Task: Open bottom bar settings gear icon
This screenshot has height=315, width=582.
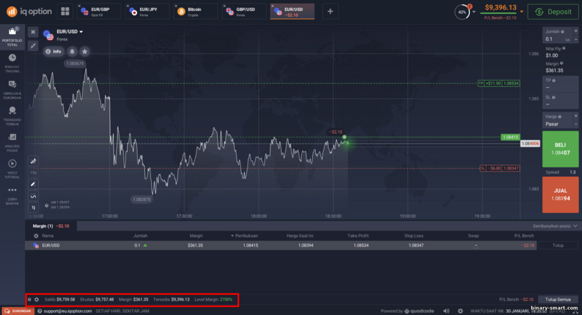Action: 460,311
